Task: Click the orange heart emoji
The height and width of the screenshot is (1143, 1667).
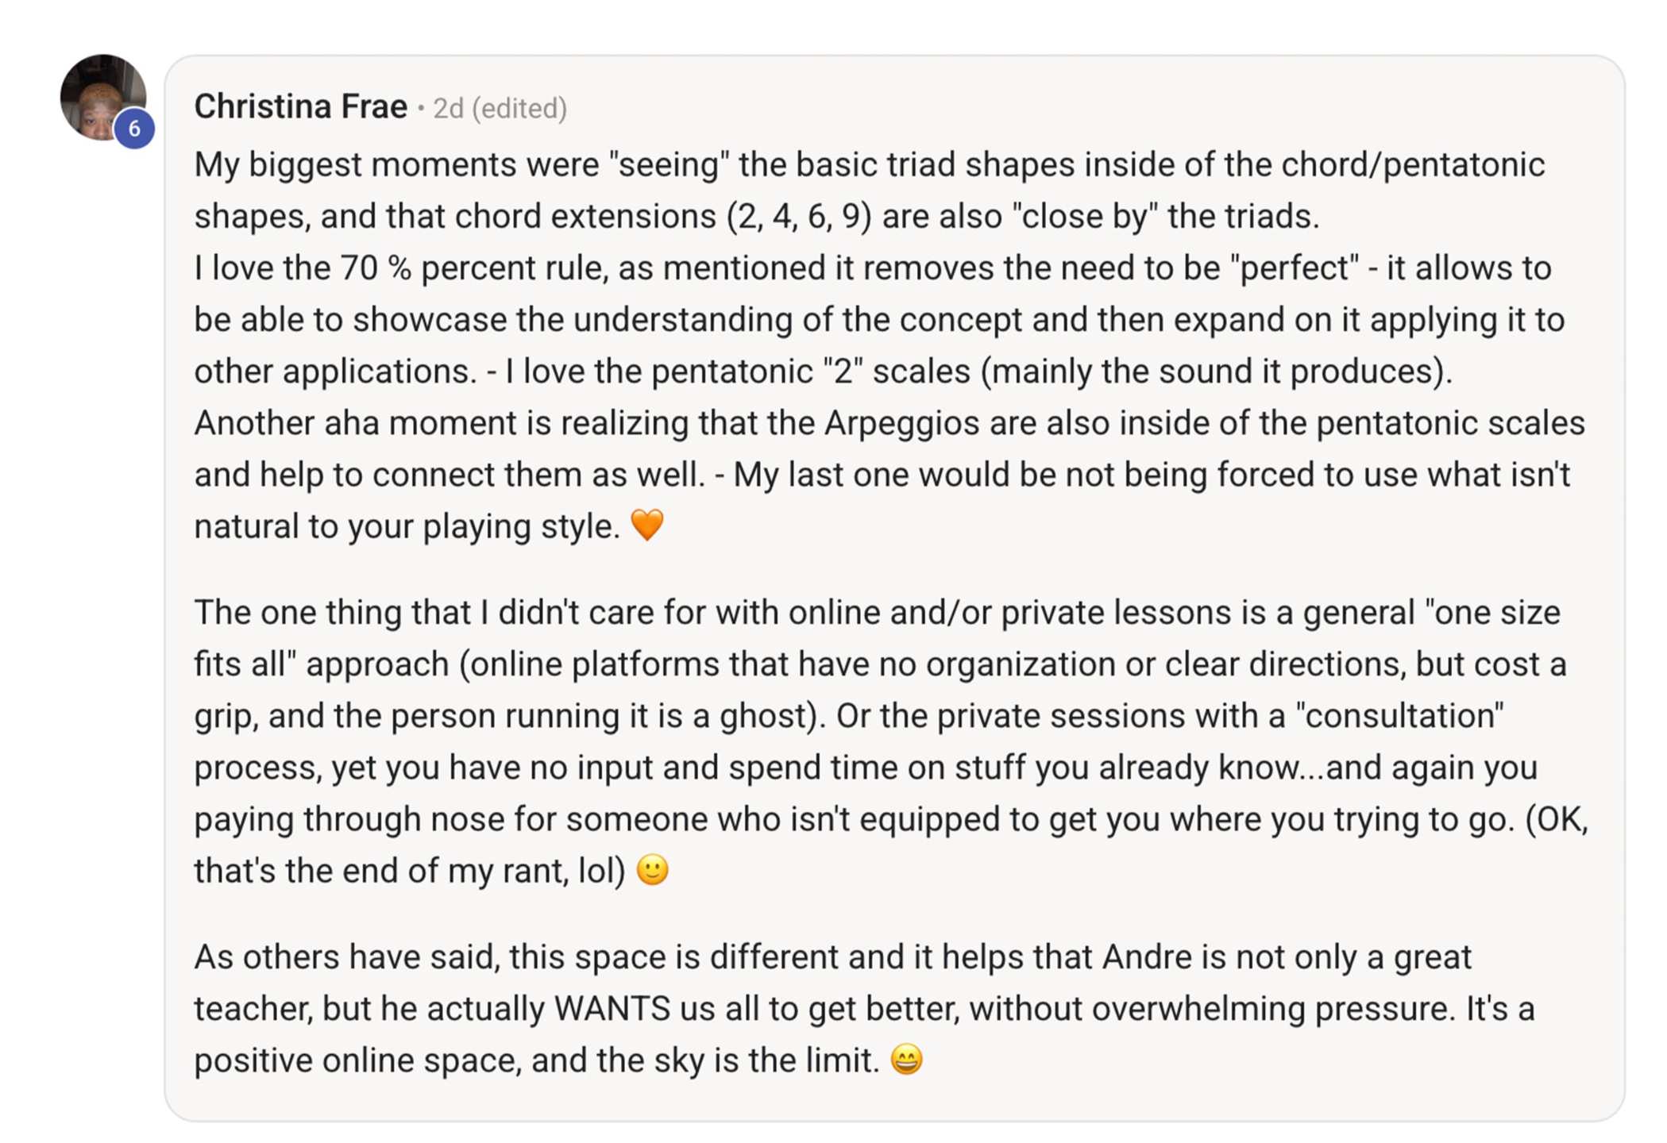Action: (x=646, y=525)
